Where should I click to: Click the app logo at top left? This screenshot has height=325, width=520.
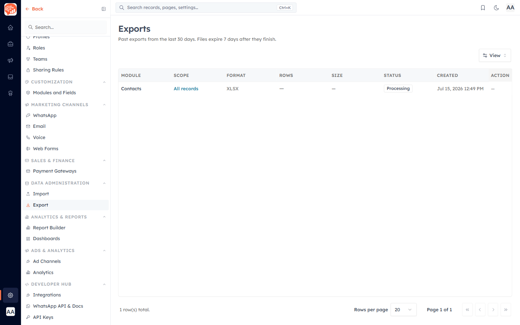[x=10, y=9]
